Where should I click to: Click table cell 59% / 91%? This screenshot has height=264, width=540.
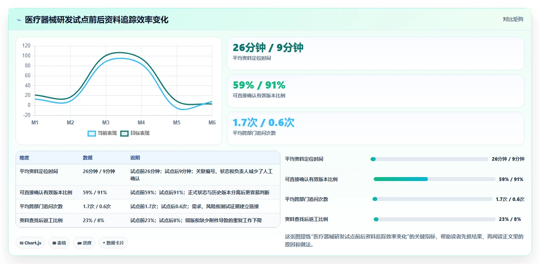click(95, 193)
